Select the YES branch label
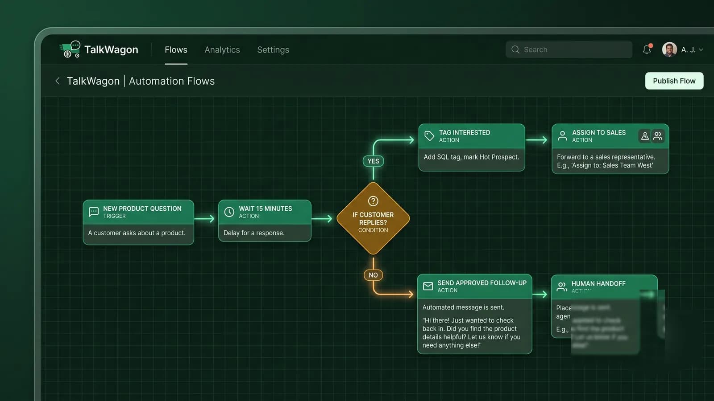This screenshot has height=401, width=714. point(374,161)
